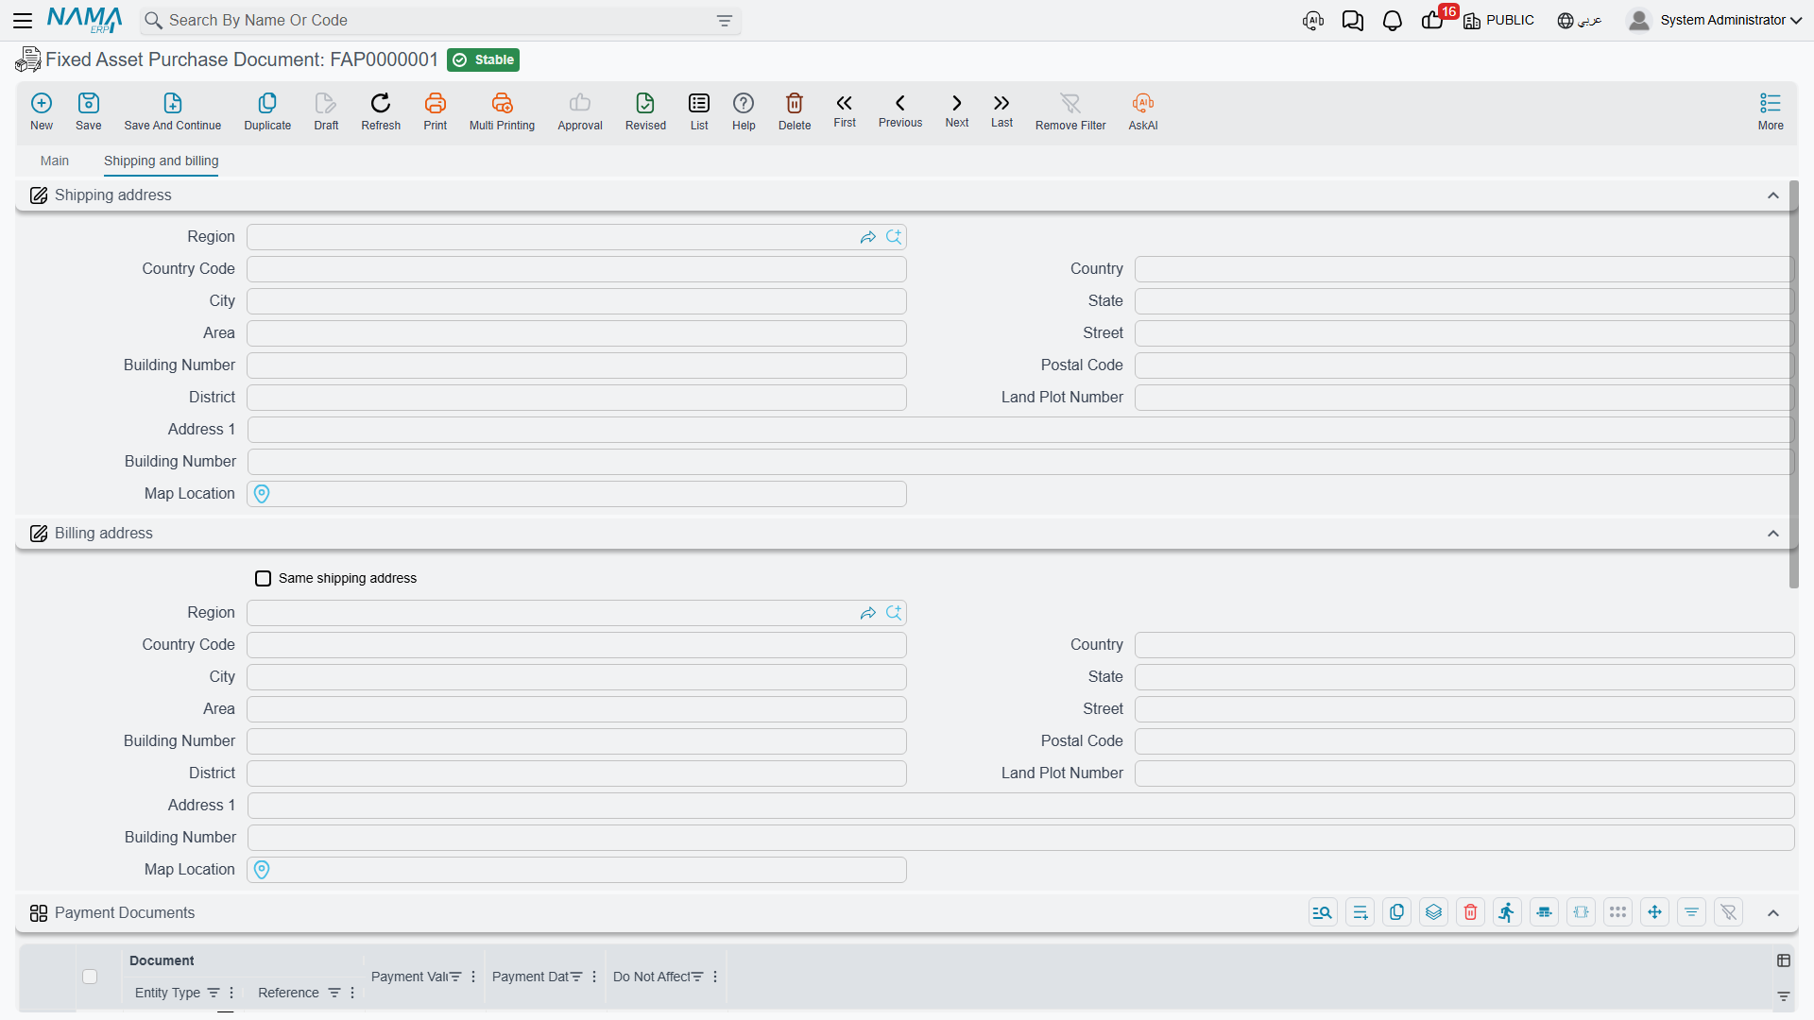Delete the line in Payment Documents grid

coord(1470,912)
